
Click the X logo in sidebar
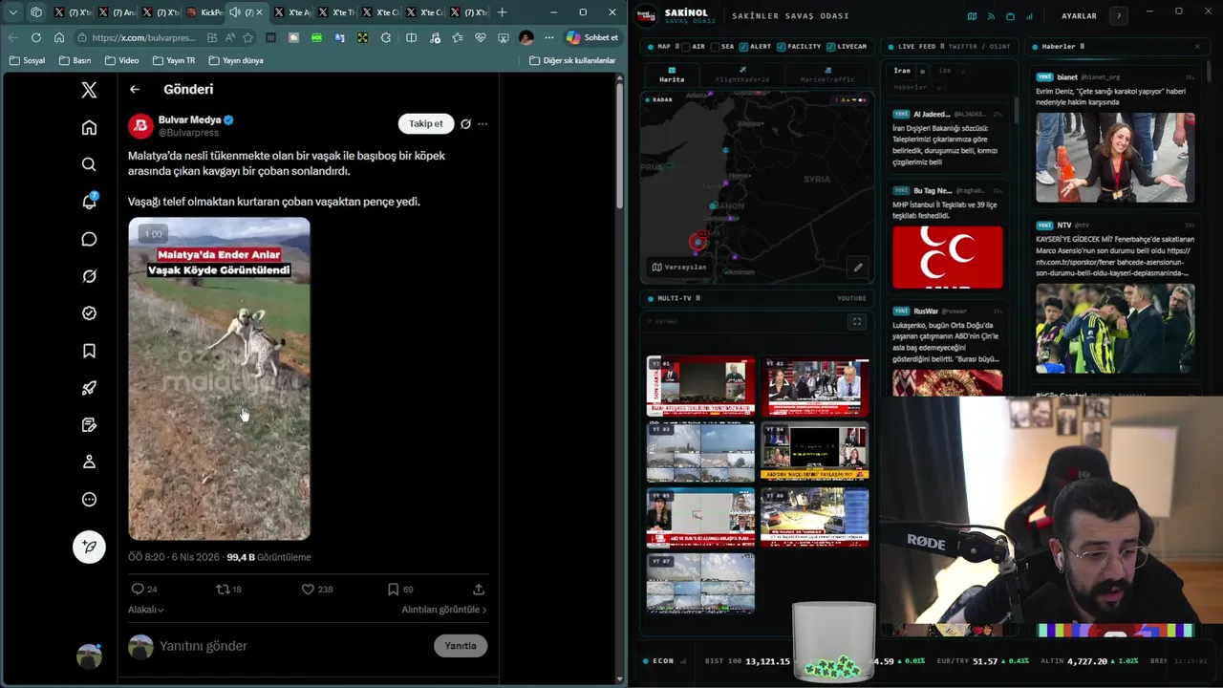tap(89, 90)
